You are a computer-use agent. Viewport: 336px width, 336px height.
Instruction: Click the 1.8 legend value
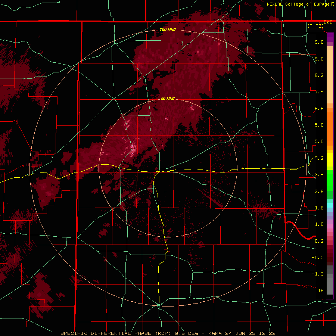coord(319,208)
